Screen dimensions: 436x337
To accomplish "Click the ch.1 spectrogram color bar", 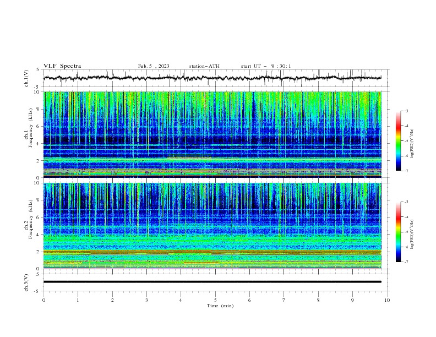I will (x=398, y=141).
